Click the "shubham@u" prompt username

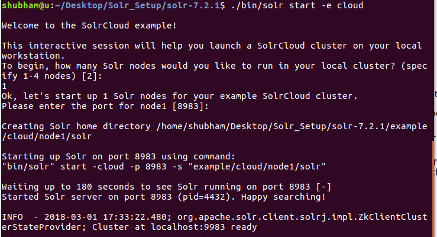25,5
